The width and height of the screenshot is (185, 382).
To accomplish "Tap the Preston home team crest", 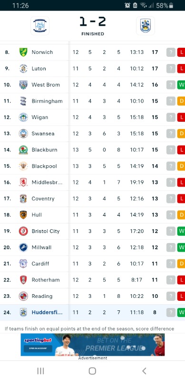I will [40, 26].
